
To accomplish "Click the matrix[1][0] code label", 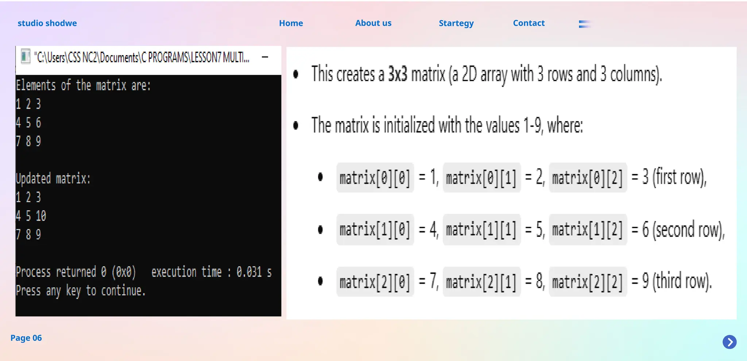I will [x=375, y=230].
